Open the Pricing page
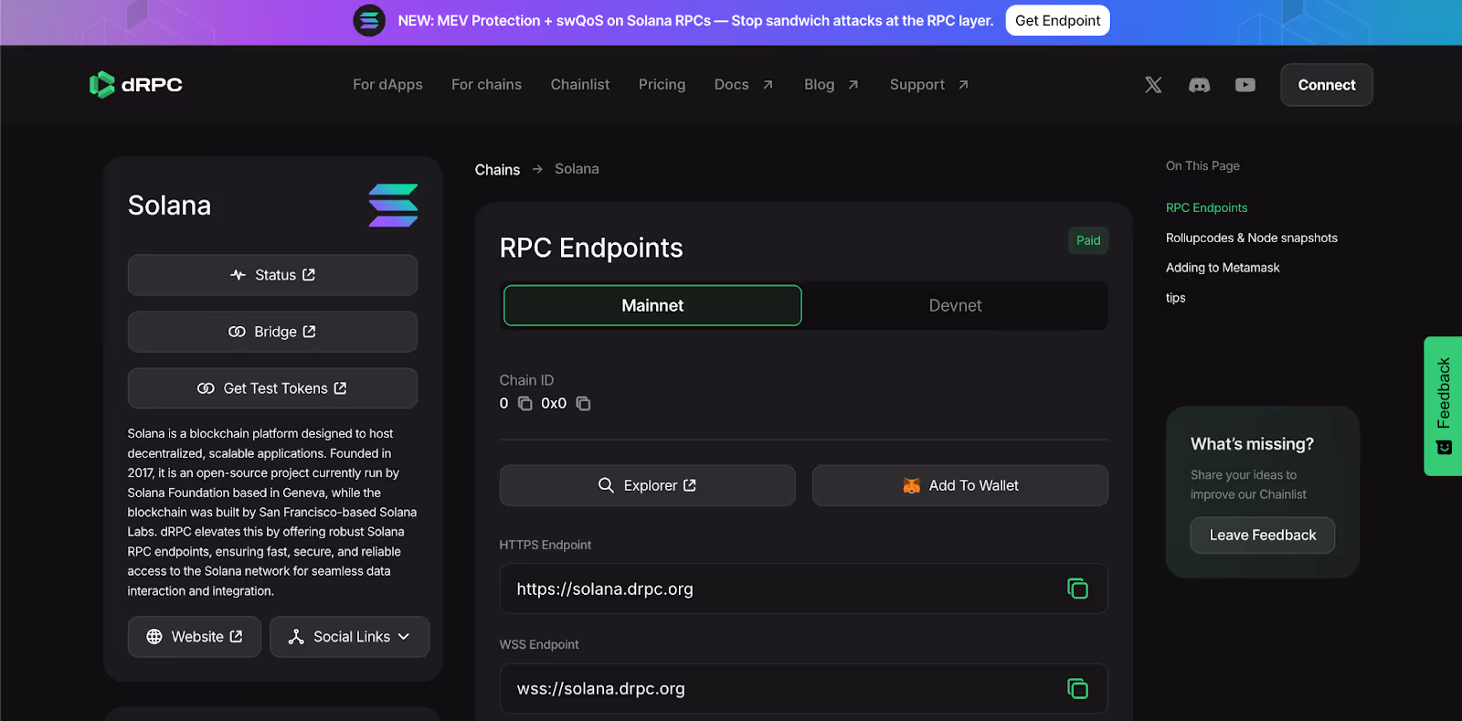Screen dimensions: 1462x721 pos(662,84)
